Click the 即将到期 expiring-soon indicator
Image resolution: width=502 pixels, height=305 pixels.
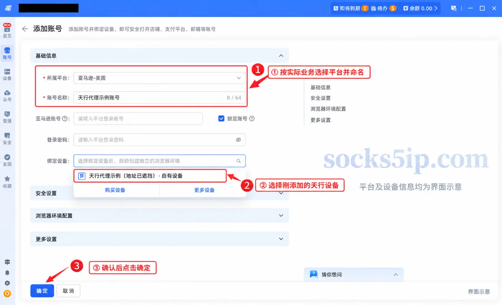pos(351,8)
